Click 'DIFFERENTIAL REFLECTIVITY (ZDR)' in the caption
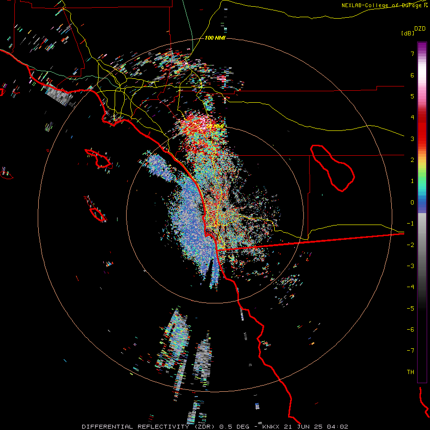 (x=149, y=427)
